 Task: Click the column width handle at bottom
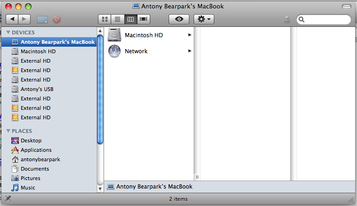click(197, 177)
